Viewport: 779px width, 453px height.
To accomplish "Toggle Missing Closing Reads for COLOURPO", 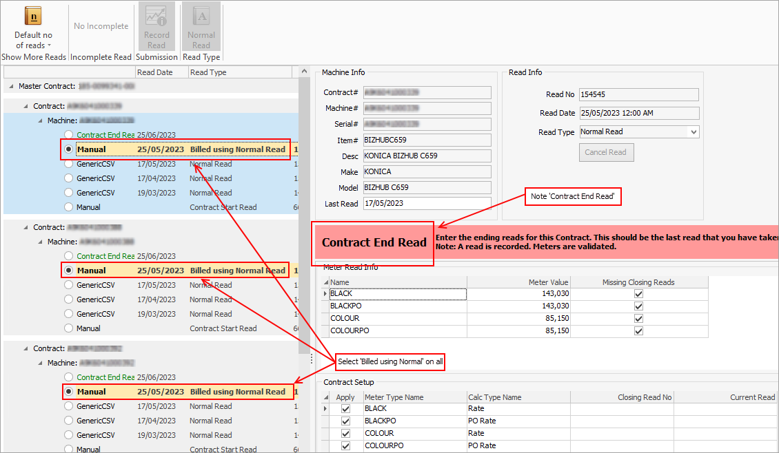I will click(x=638, y=331).
